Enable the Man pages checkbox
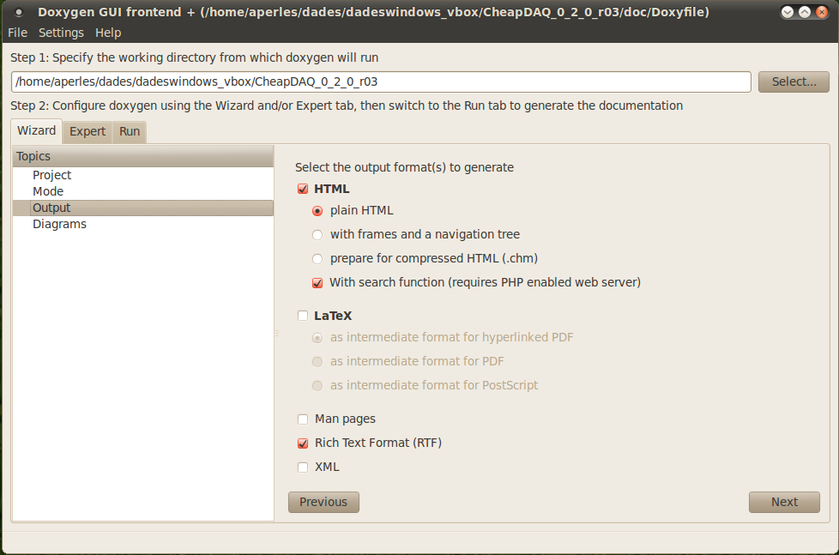The height and width of the screenshot is (555, 839). [303, 419]
